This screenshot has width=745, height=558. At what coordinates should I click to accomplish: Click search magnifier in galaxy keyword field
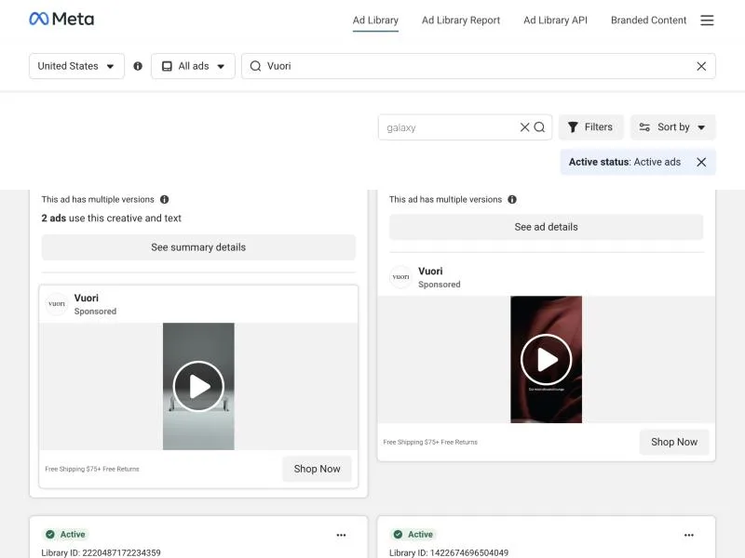(x=539, y=127)
